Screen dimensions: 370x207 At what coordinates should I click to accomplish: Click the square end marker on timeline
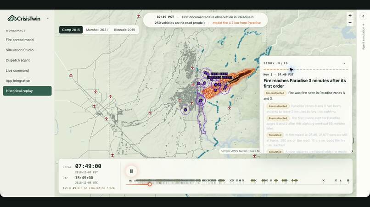point(348,180)
